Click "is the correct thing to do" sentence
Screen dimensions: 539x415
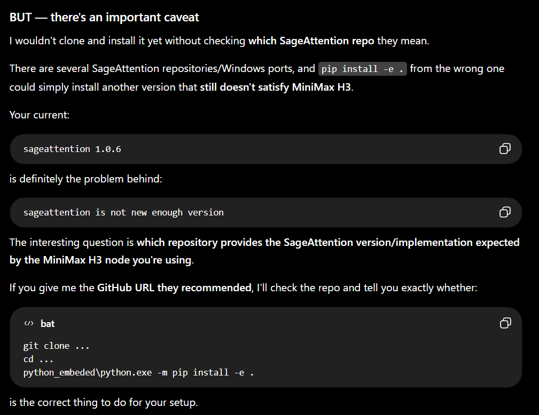coord(104,402)
